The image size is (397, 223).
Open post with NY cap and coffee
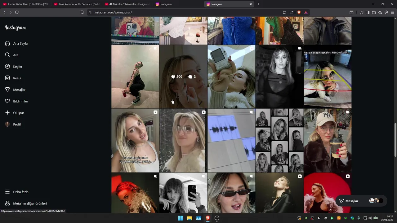point(328,141)
